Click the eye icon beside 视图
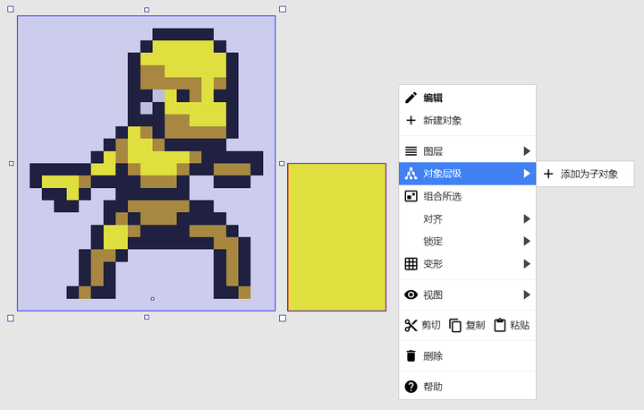The height and width of the screenshot is (410, 644). 411,295
